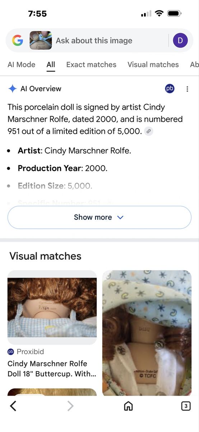This screenshot has width=199, height=432.
Task: Select the All tab
Action: click(51, 65)
